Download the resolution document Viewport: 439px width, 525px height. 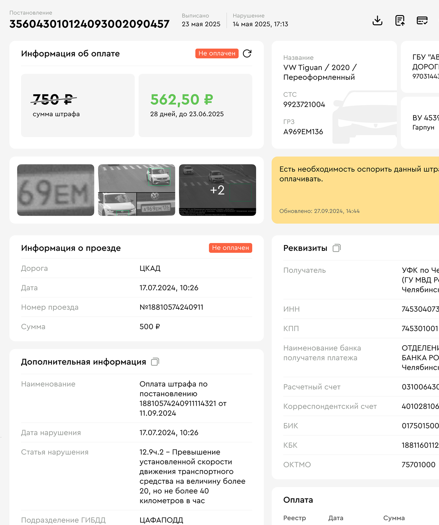pos(377,20)
